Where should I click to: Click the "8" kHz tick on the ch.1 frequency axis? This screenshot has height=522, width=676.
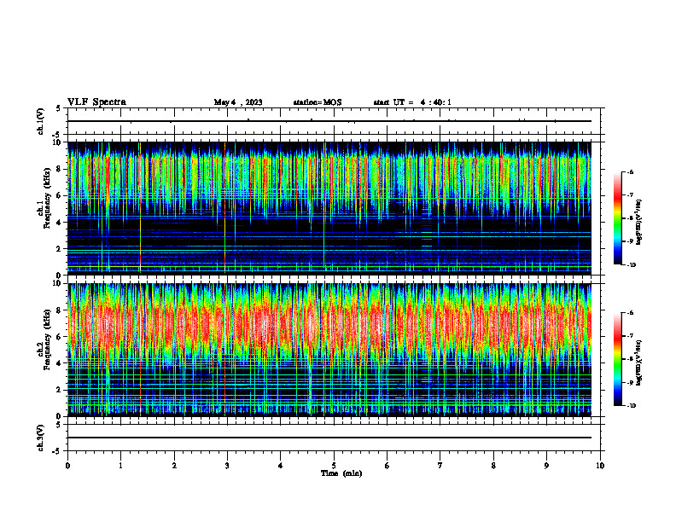coord(60,169)
